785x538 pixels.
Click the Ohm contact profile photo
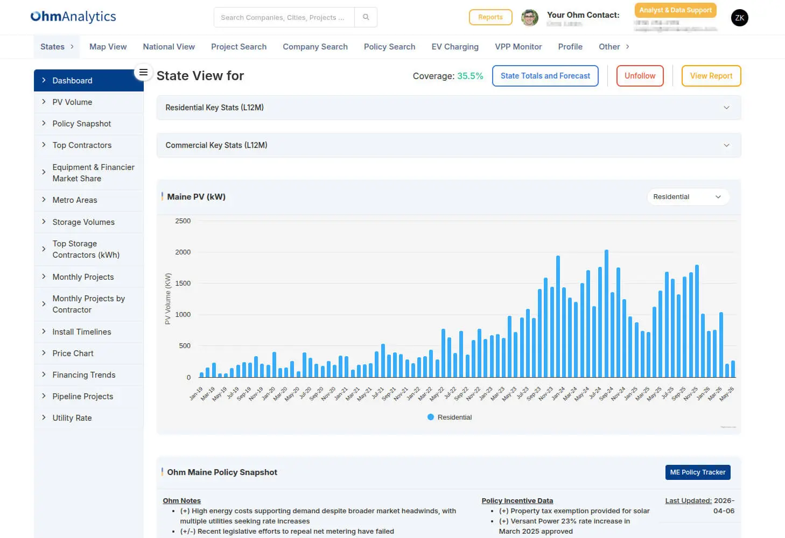(x=530, y=17)
